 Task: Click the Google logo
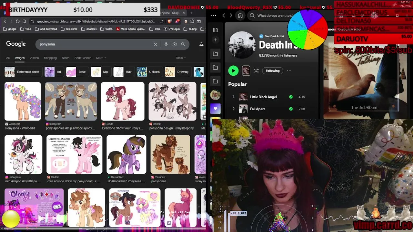[16, 44]
